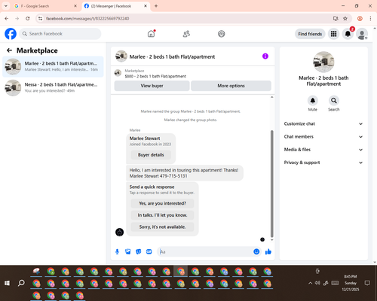
Task: Click the Find friends button
Action: 310,34
